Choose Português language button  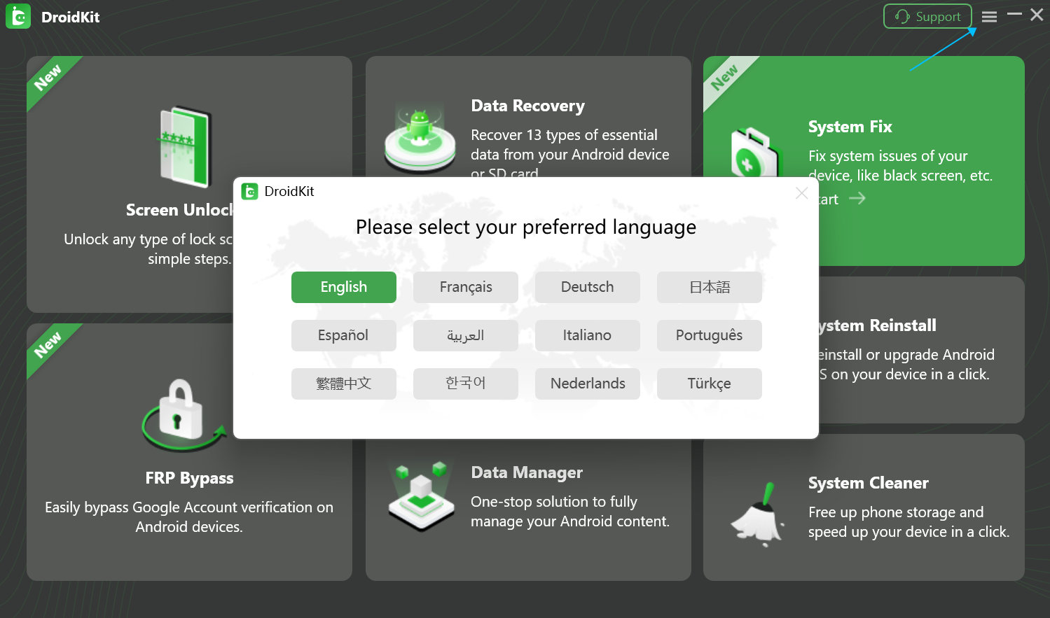[x=710, y=335]
